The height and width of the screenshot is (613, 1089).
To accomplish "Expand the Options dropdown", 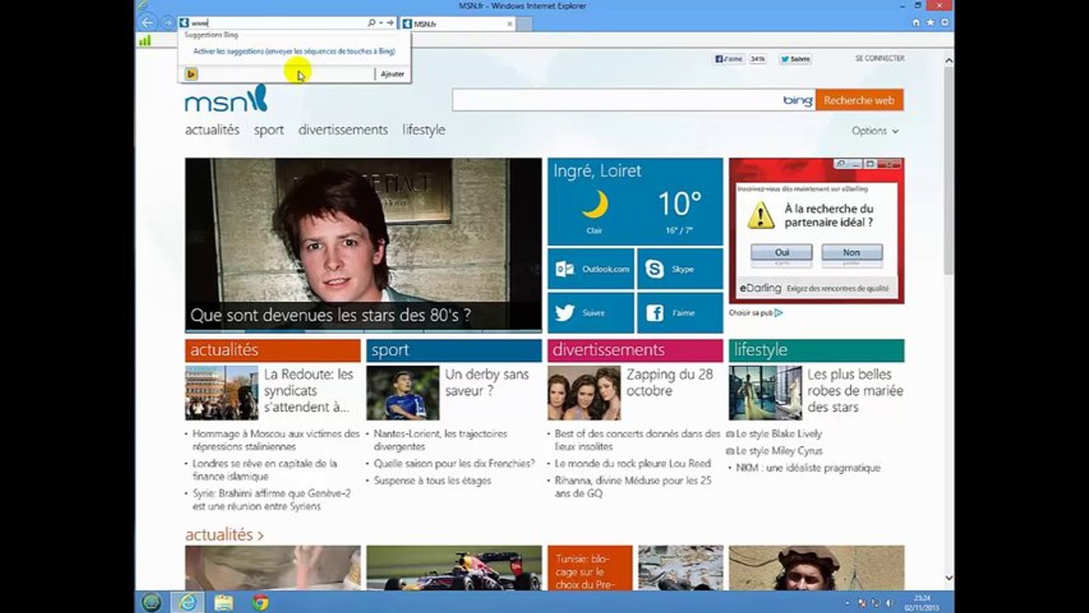I will (x=875, y=131).
